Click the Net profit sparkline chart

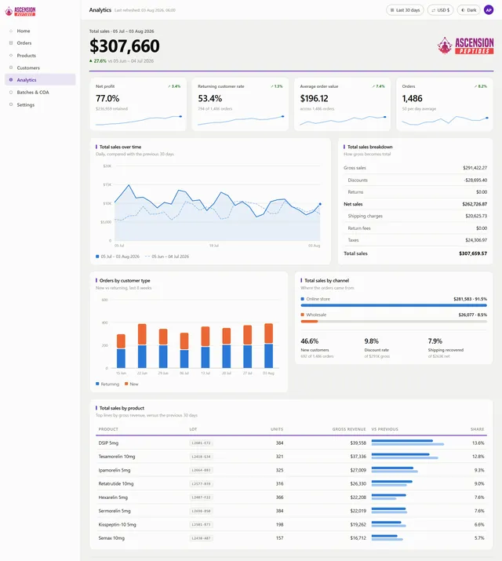(139, 121)
